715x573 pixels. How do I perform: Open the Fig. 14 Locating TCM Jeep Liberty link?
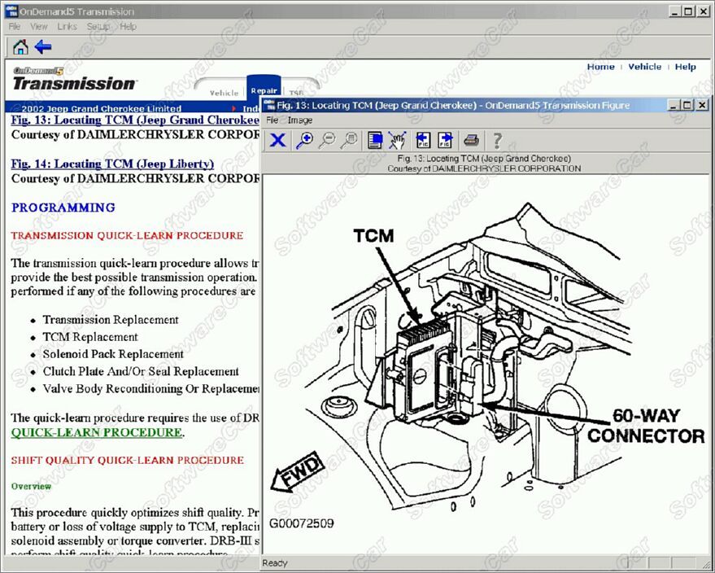pos(112,164)
